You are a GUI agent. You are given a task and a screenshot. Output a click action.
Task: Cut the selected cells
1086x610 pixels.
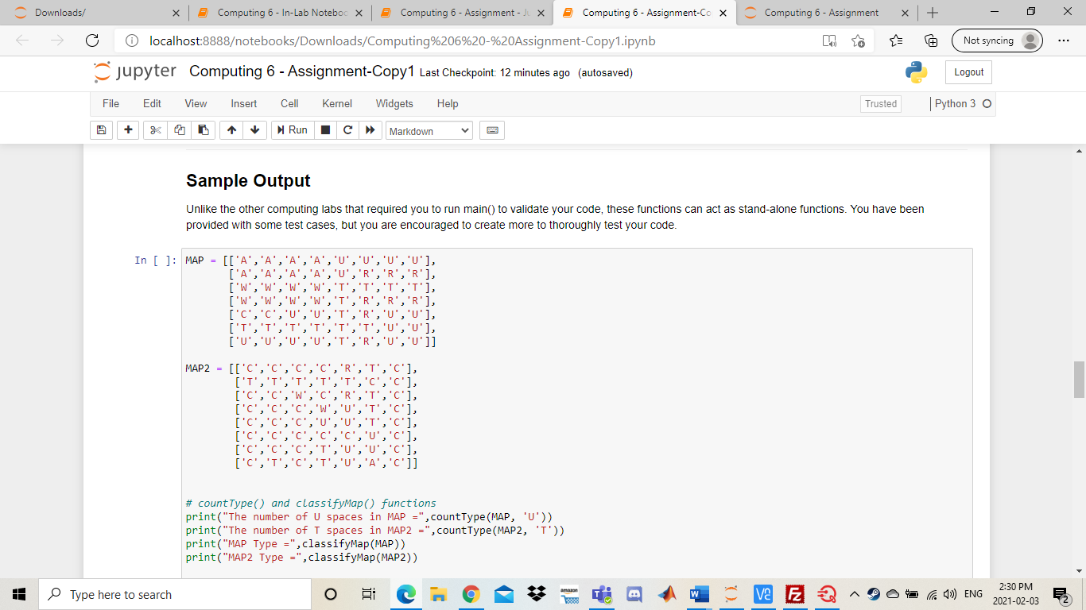click(156, 130)
